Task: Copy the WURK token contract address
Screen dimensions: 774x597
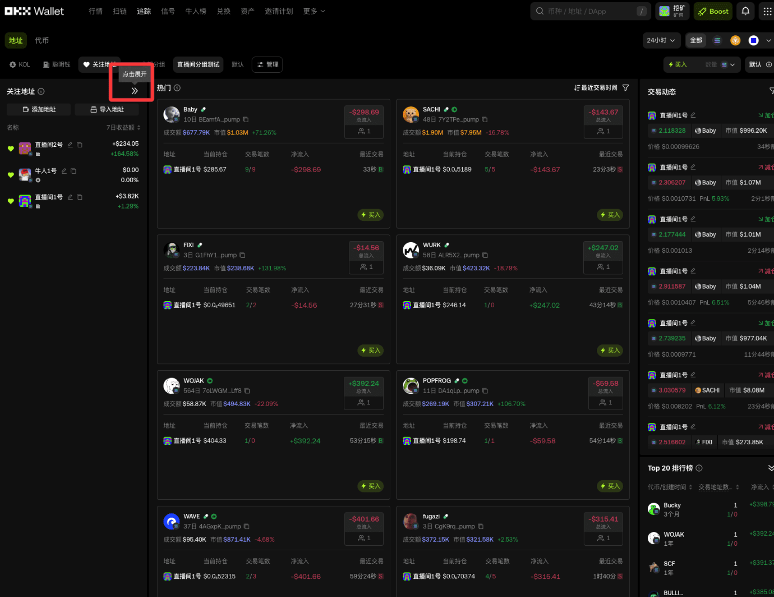Action: tap(485, 255)
